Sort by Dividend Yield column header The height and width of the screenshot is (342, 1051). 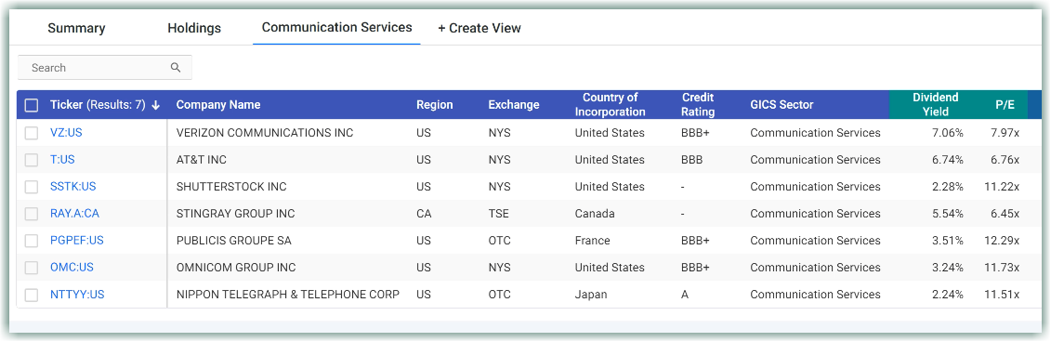click(936, 105)
